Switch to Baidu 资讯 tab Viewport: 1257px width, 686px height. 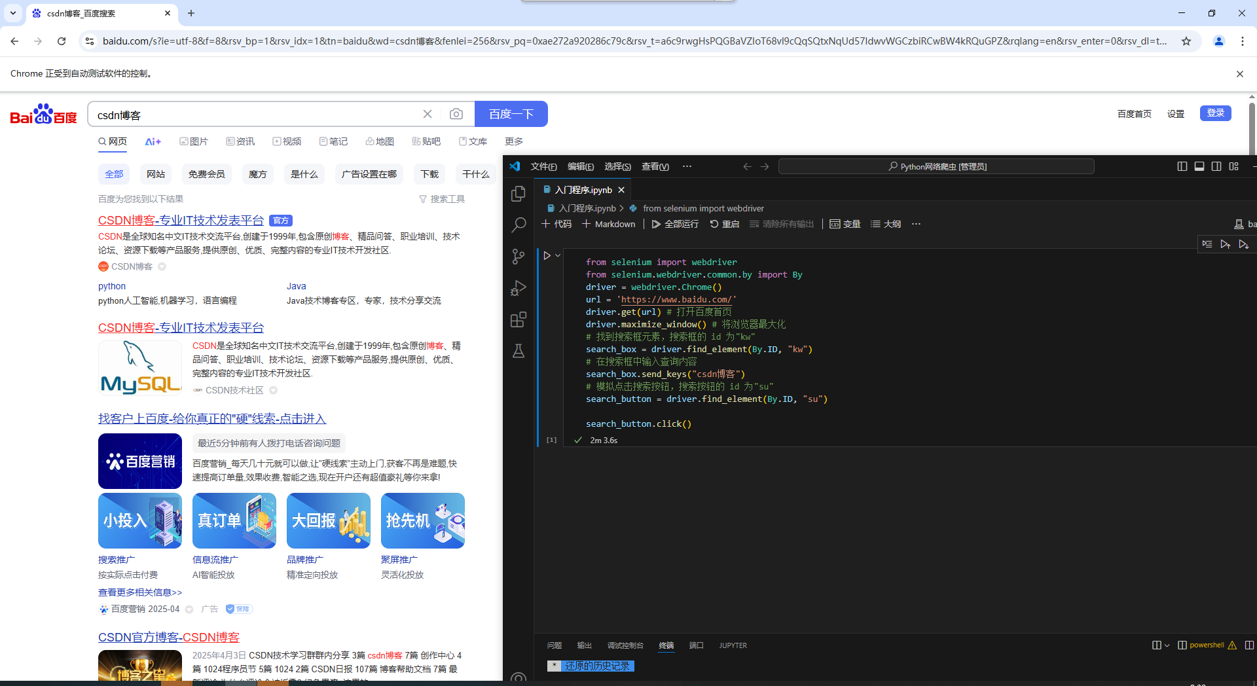[x=240, y=141]
